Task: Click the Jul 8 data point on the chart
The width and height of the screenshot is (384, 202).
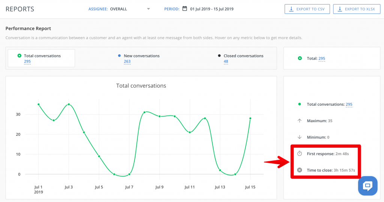Action: pos(144,112)
